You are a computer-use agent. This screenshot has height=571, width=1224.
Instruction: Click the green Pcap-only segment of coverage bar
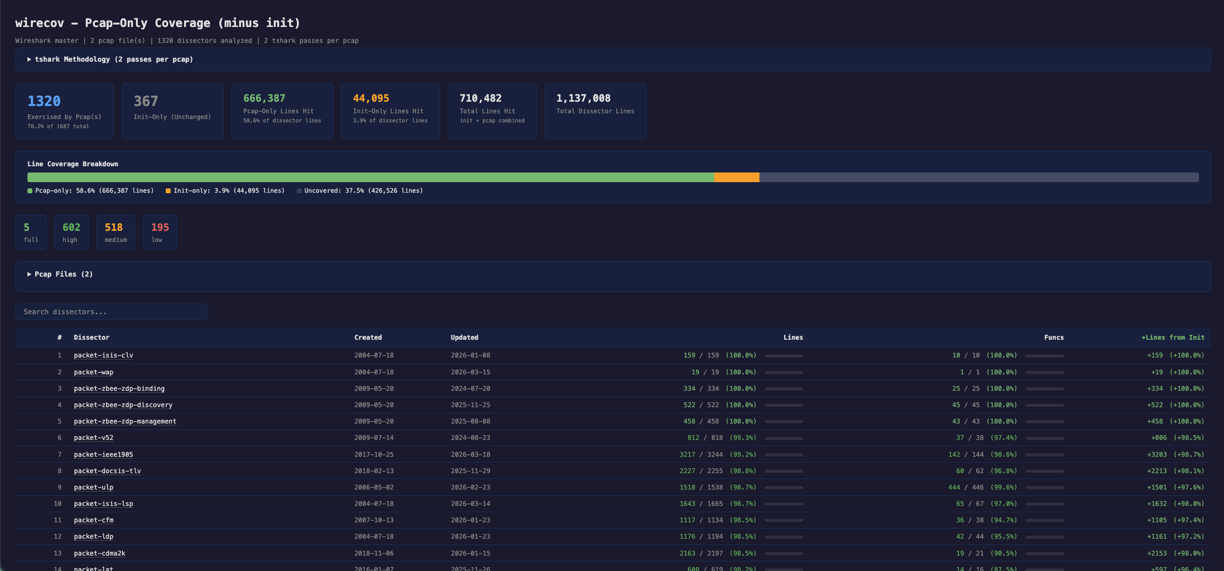[x=371, y=177]
